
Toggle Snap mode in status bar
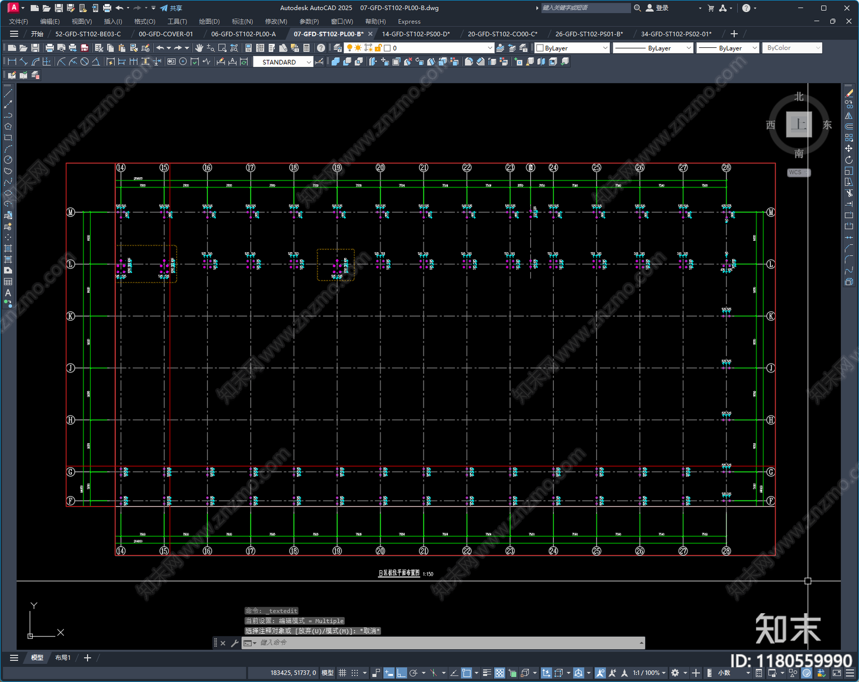[355, 673]
